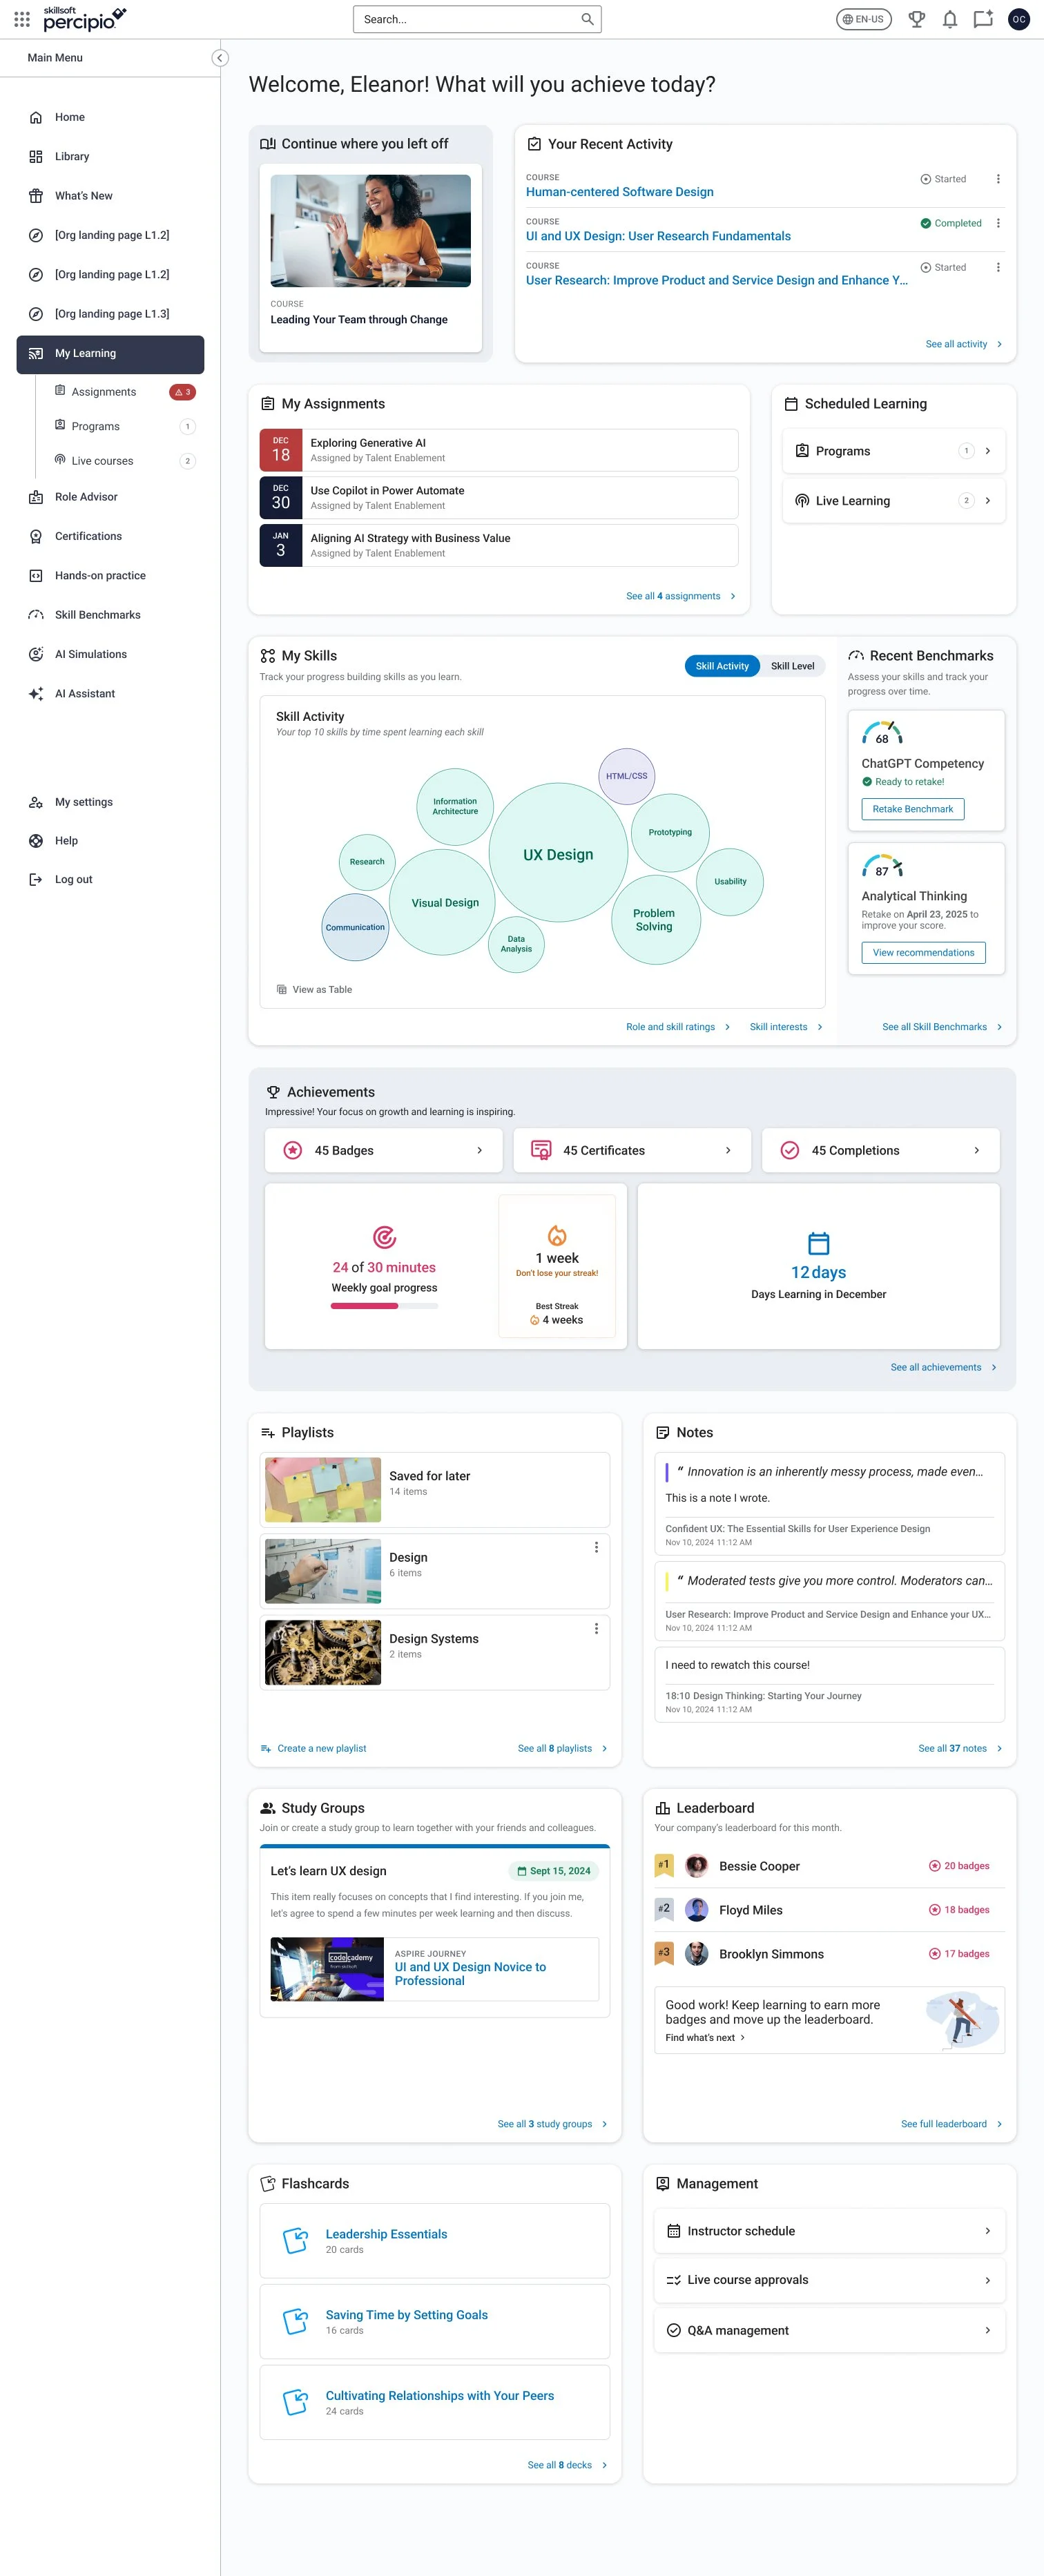Click the feedback chat icon in header
This screenshot has height=2576, width=1044.
[983, 19]
